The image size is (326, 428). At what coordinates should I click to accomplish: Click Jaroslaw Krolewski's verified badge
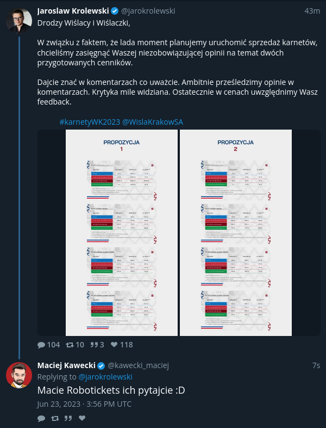pos(115,11)
